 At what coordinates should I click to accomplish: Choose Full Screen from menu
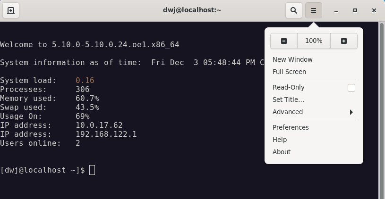289,72
